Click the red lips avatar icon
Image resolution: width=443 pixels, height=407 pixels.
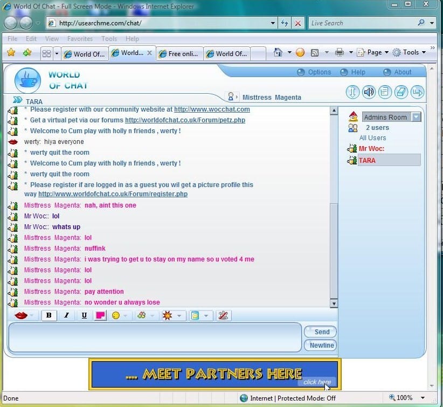[21, 315]
